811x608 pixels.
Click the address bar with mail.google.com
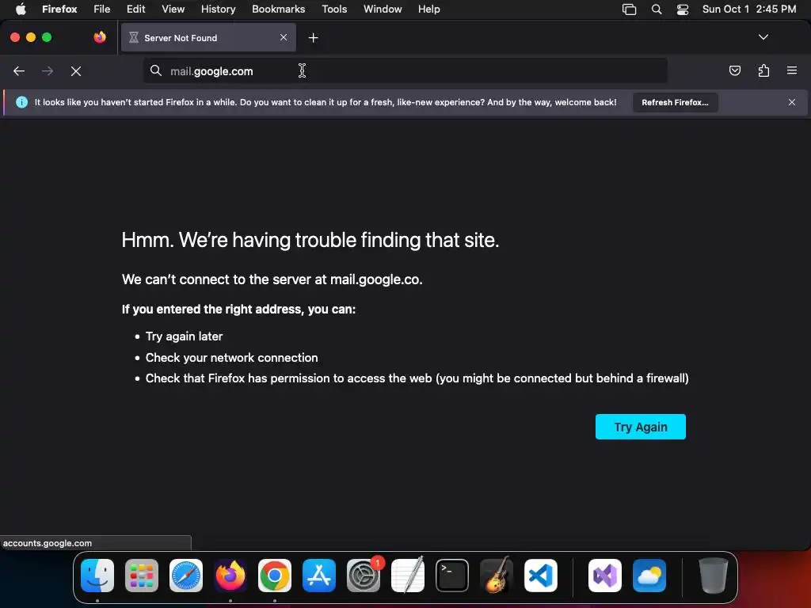click(x=405, y=70)
